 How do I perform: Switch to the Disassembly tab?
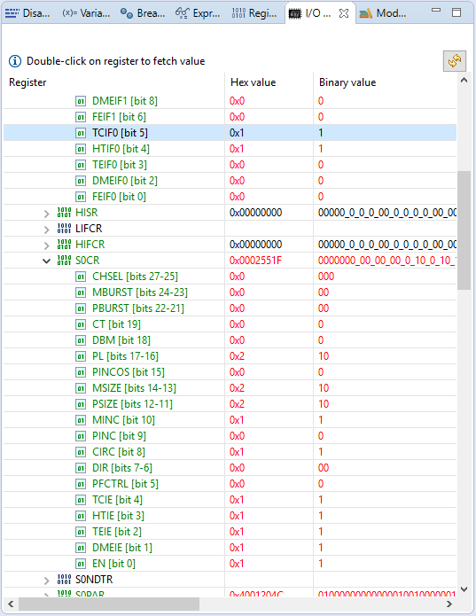point(27,13)
